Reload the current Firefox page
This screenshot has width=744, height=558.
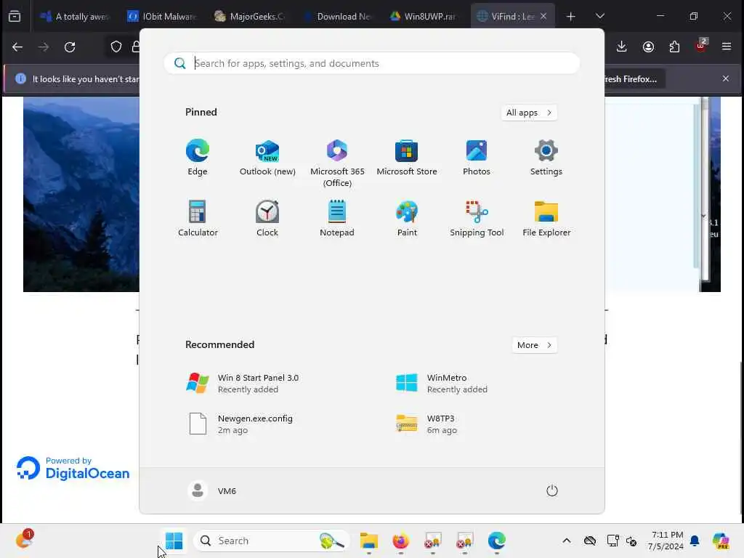pyautogui.click(x=70, y=46)
